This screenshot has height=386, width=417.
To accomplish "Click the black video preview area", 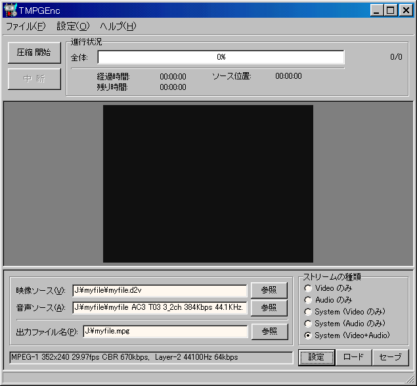I will [x=208, y=183].
